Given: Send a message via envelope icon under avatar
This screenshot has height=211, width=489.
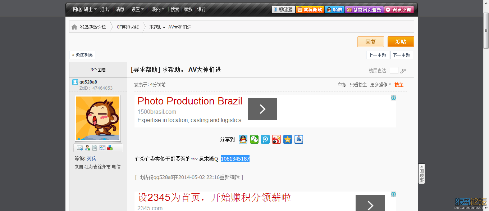Looking at the screenshot, I should [80, 148].
